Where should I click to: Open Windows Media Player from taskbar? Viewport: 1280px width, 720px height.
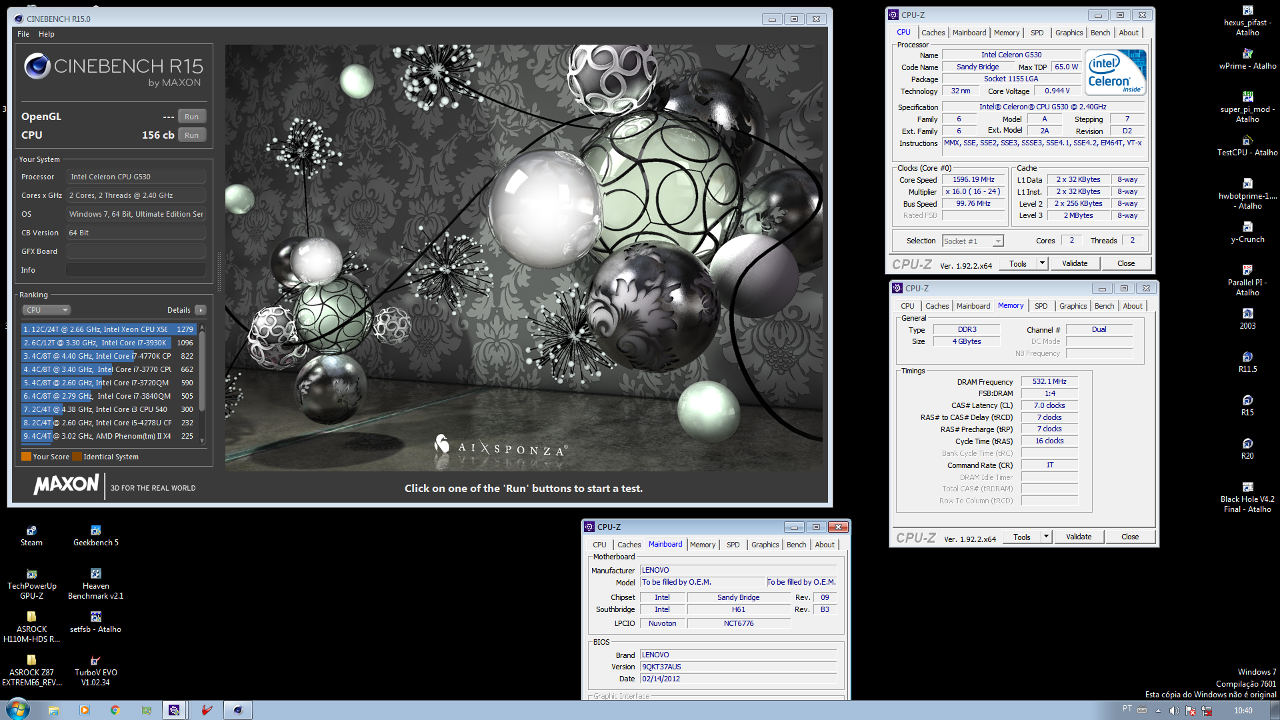click(x=85, y=710)
